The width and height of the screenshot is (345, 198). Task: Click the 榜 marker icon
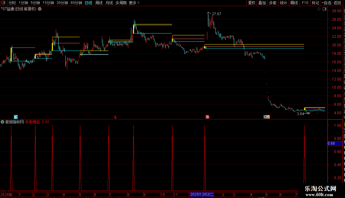(x=268, y=117)
